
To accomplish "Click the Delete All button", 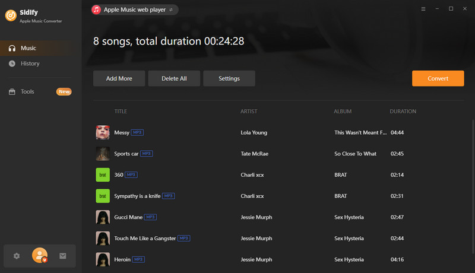I will (174, 78).
